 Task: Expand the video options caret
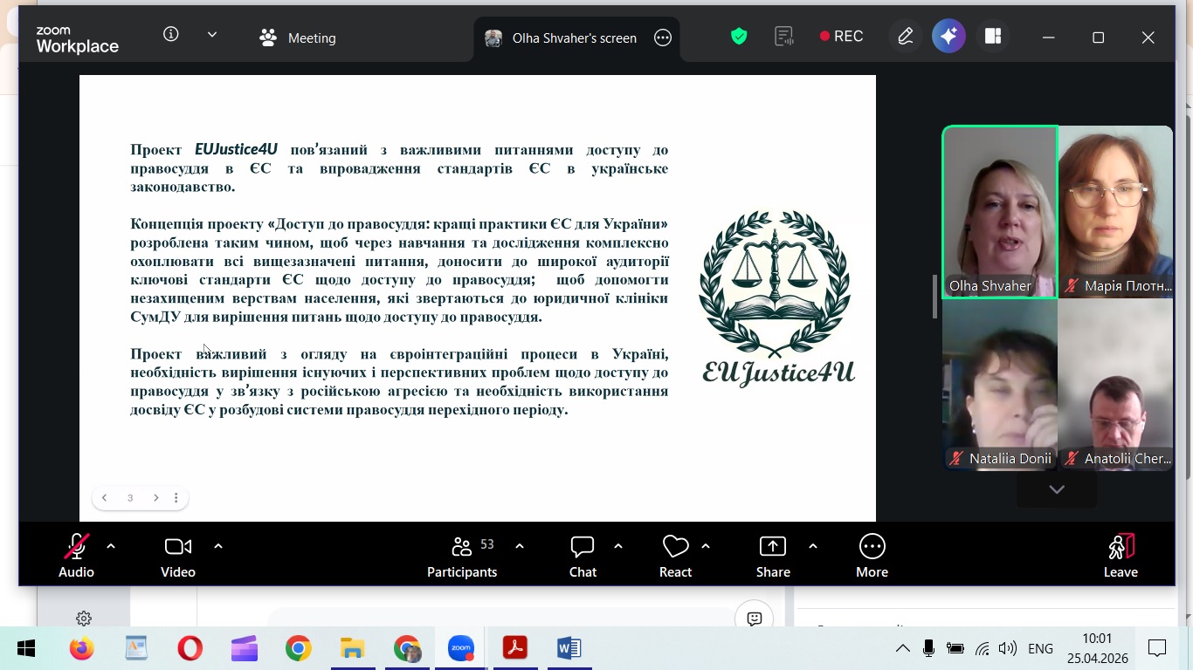218,546
